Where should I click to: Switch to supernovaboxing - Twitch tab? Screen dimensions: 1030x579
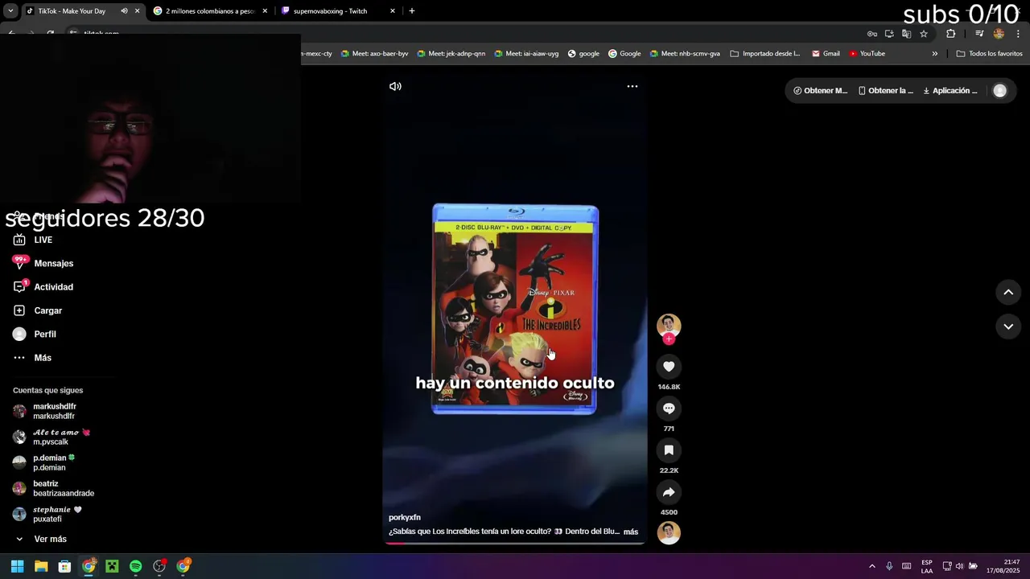pos(338,11)
